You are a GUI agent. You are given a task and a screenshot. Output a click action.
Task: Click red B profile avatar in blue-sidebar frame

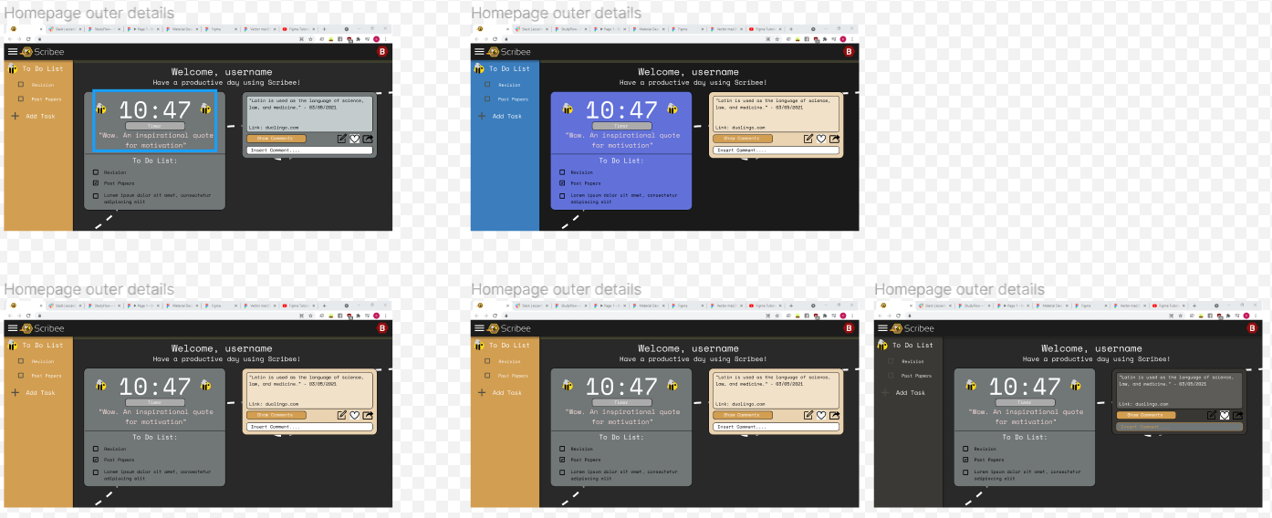(850, 52)
